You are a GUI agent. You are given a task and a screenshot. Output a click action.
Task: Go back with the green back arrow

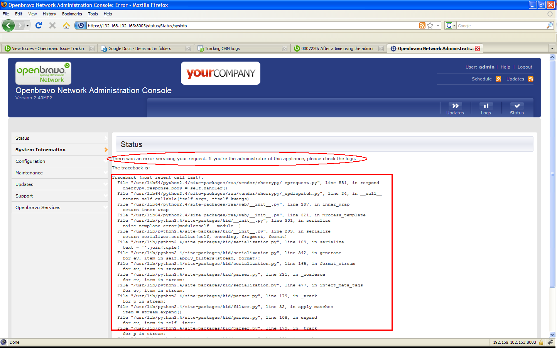click(x=8, y=26)
